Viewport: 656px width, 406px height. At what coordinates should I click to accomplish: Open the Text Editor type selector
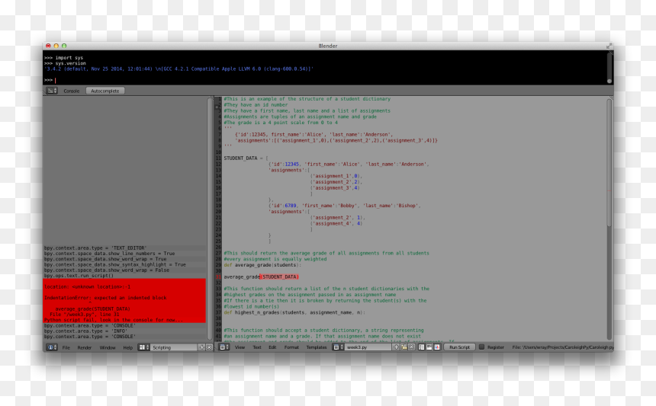point(225,347)
